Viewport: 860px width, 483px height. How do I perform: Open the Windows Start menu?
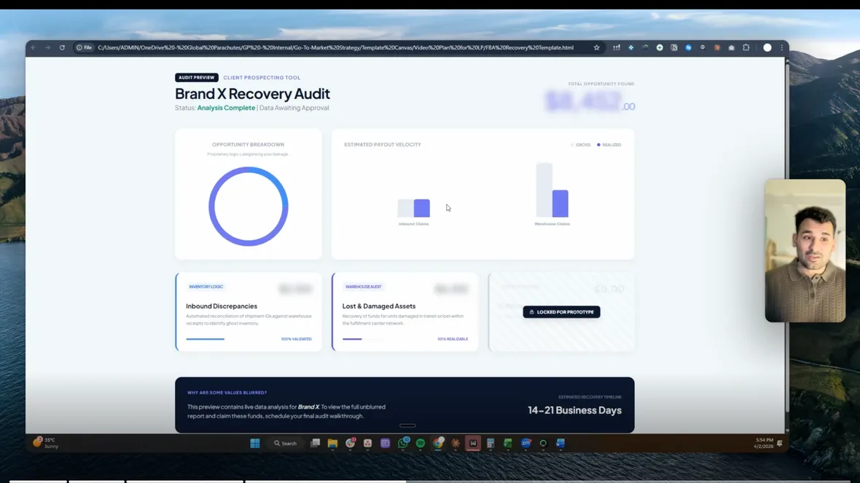(254, 443)
